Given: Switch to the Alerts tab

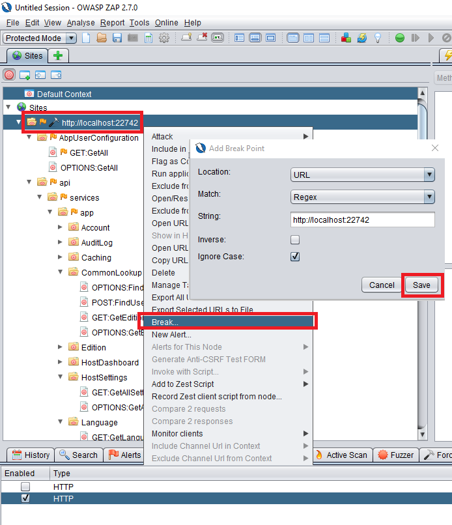Looking at the screenshot, I should [x=125, y=455].
